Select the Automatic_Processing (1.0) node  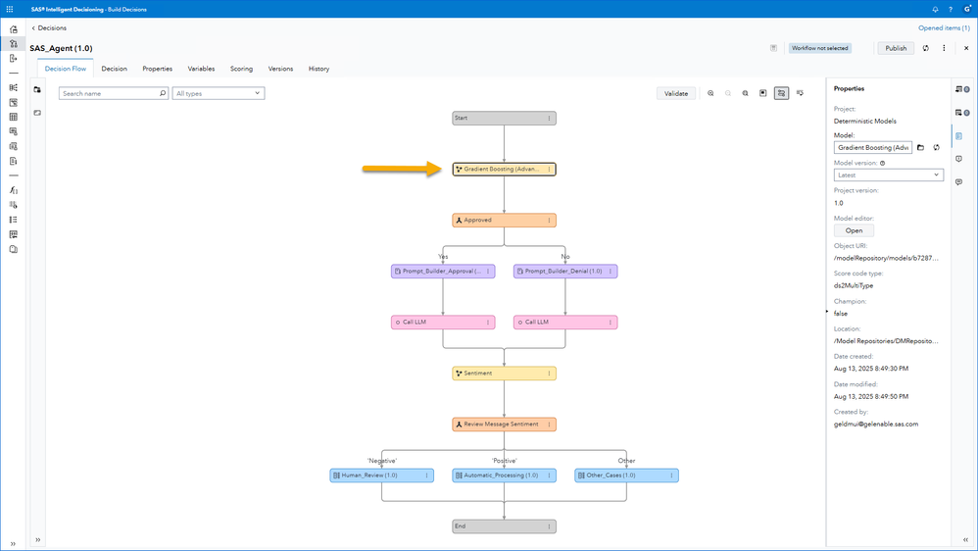point(504,476)
